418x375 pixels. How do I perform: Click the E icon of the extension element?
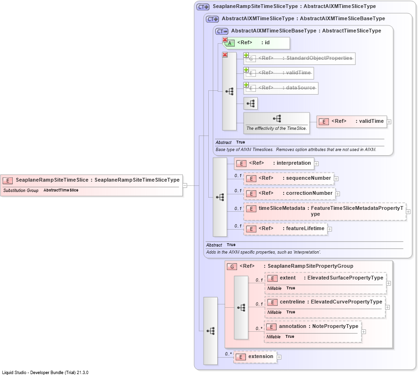click(x=240, y=357)
